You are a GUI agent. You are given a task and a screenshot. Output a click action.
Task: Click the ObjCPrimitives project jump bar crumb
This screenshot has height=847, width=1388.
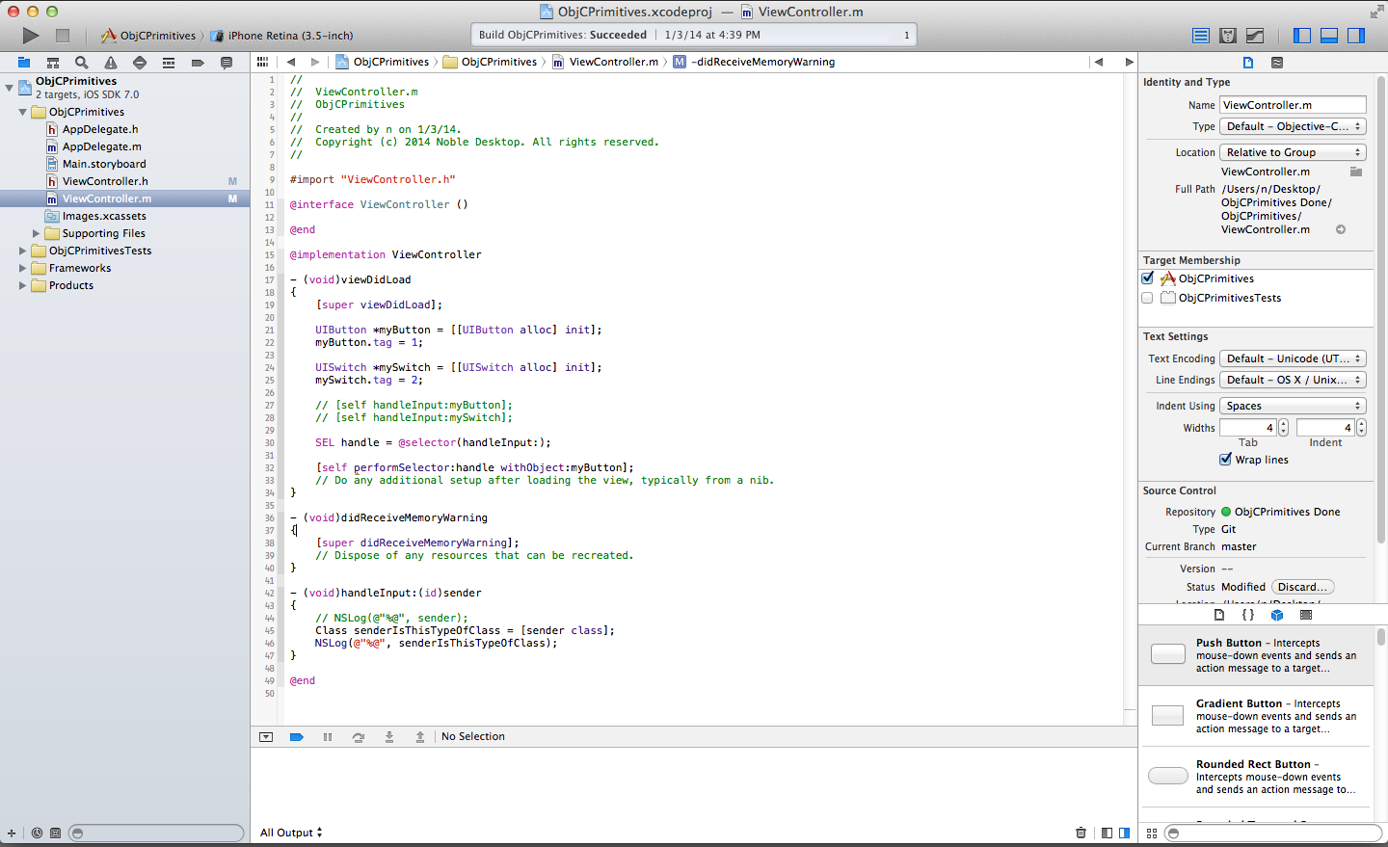coord(382,62)
